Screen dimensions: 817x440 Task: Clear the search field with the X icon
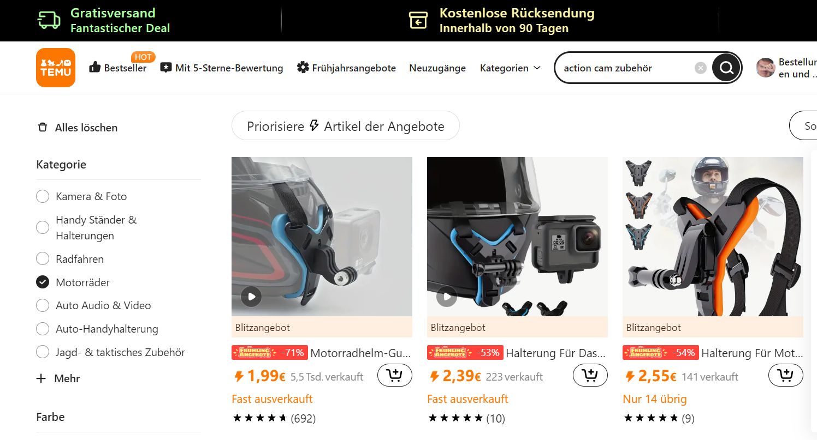pos(700,68)
